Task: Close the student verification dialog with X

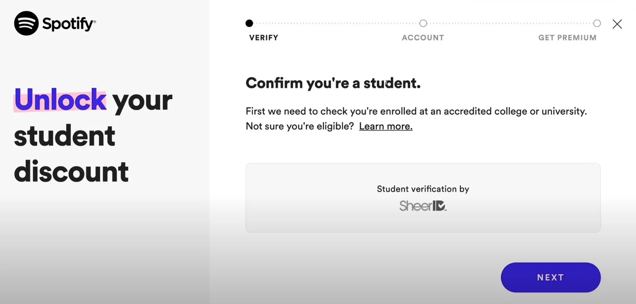Action: 617,24
